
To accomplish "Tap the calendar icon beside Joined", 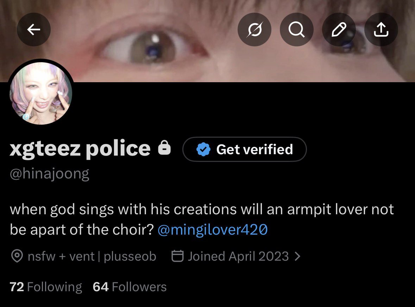I will pyautogui.click(x=177, y=256).
